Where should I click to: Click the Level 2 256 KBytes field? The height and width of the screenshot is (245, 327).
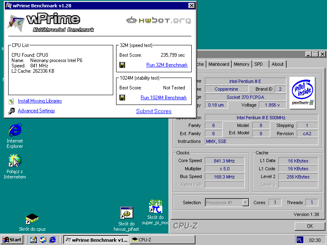(298, 177)
